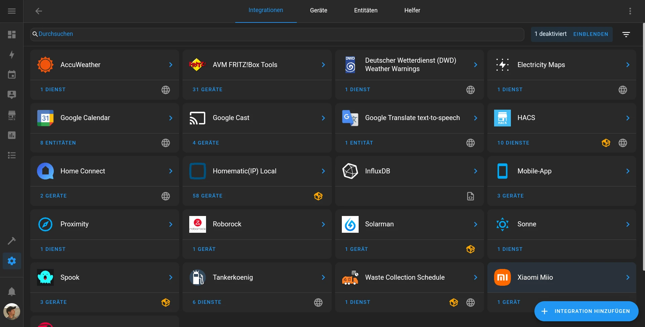Expand Electricity Maps chevron arrow

[628, 65]
